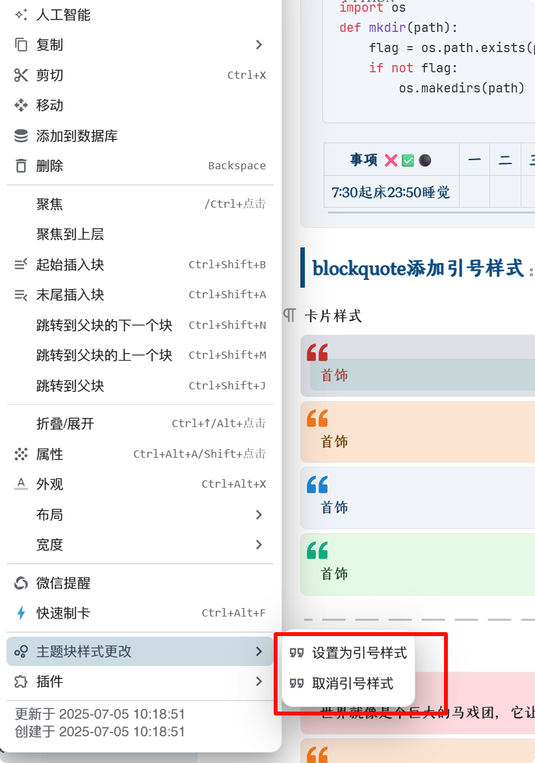Click the move arrows icon for 移动
The image size is (535, 763).
tap(21, 105)
